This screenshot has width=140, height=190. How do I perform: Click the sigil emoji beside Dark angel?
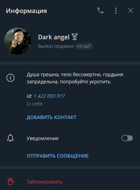coord(75,37)
